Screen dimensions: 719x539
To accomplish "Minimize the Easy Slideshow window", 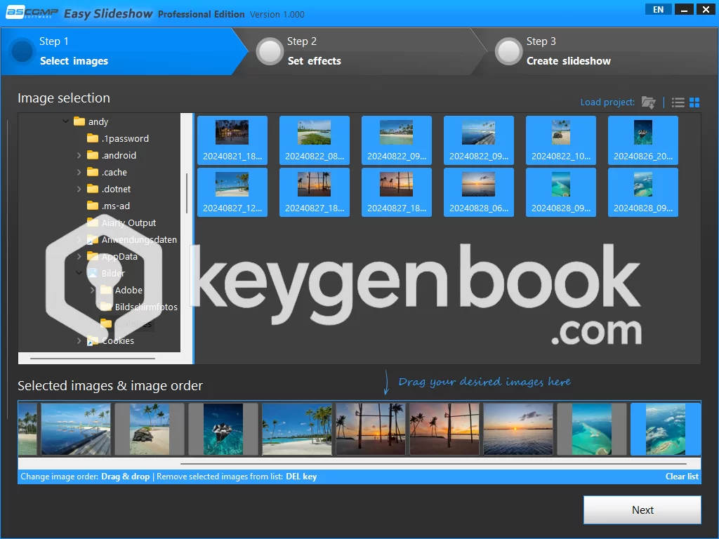I will (x=685, y=9).
